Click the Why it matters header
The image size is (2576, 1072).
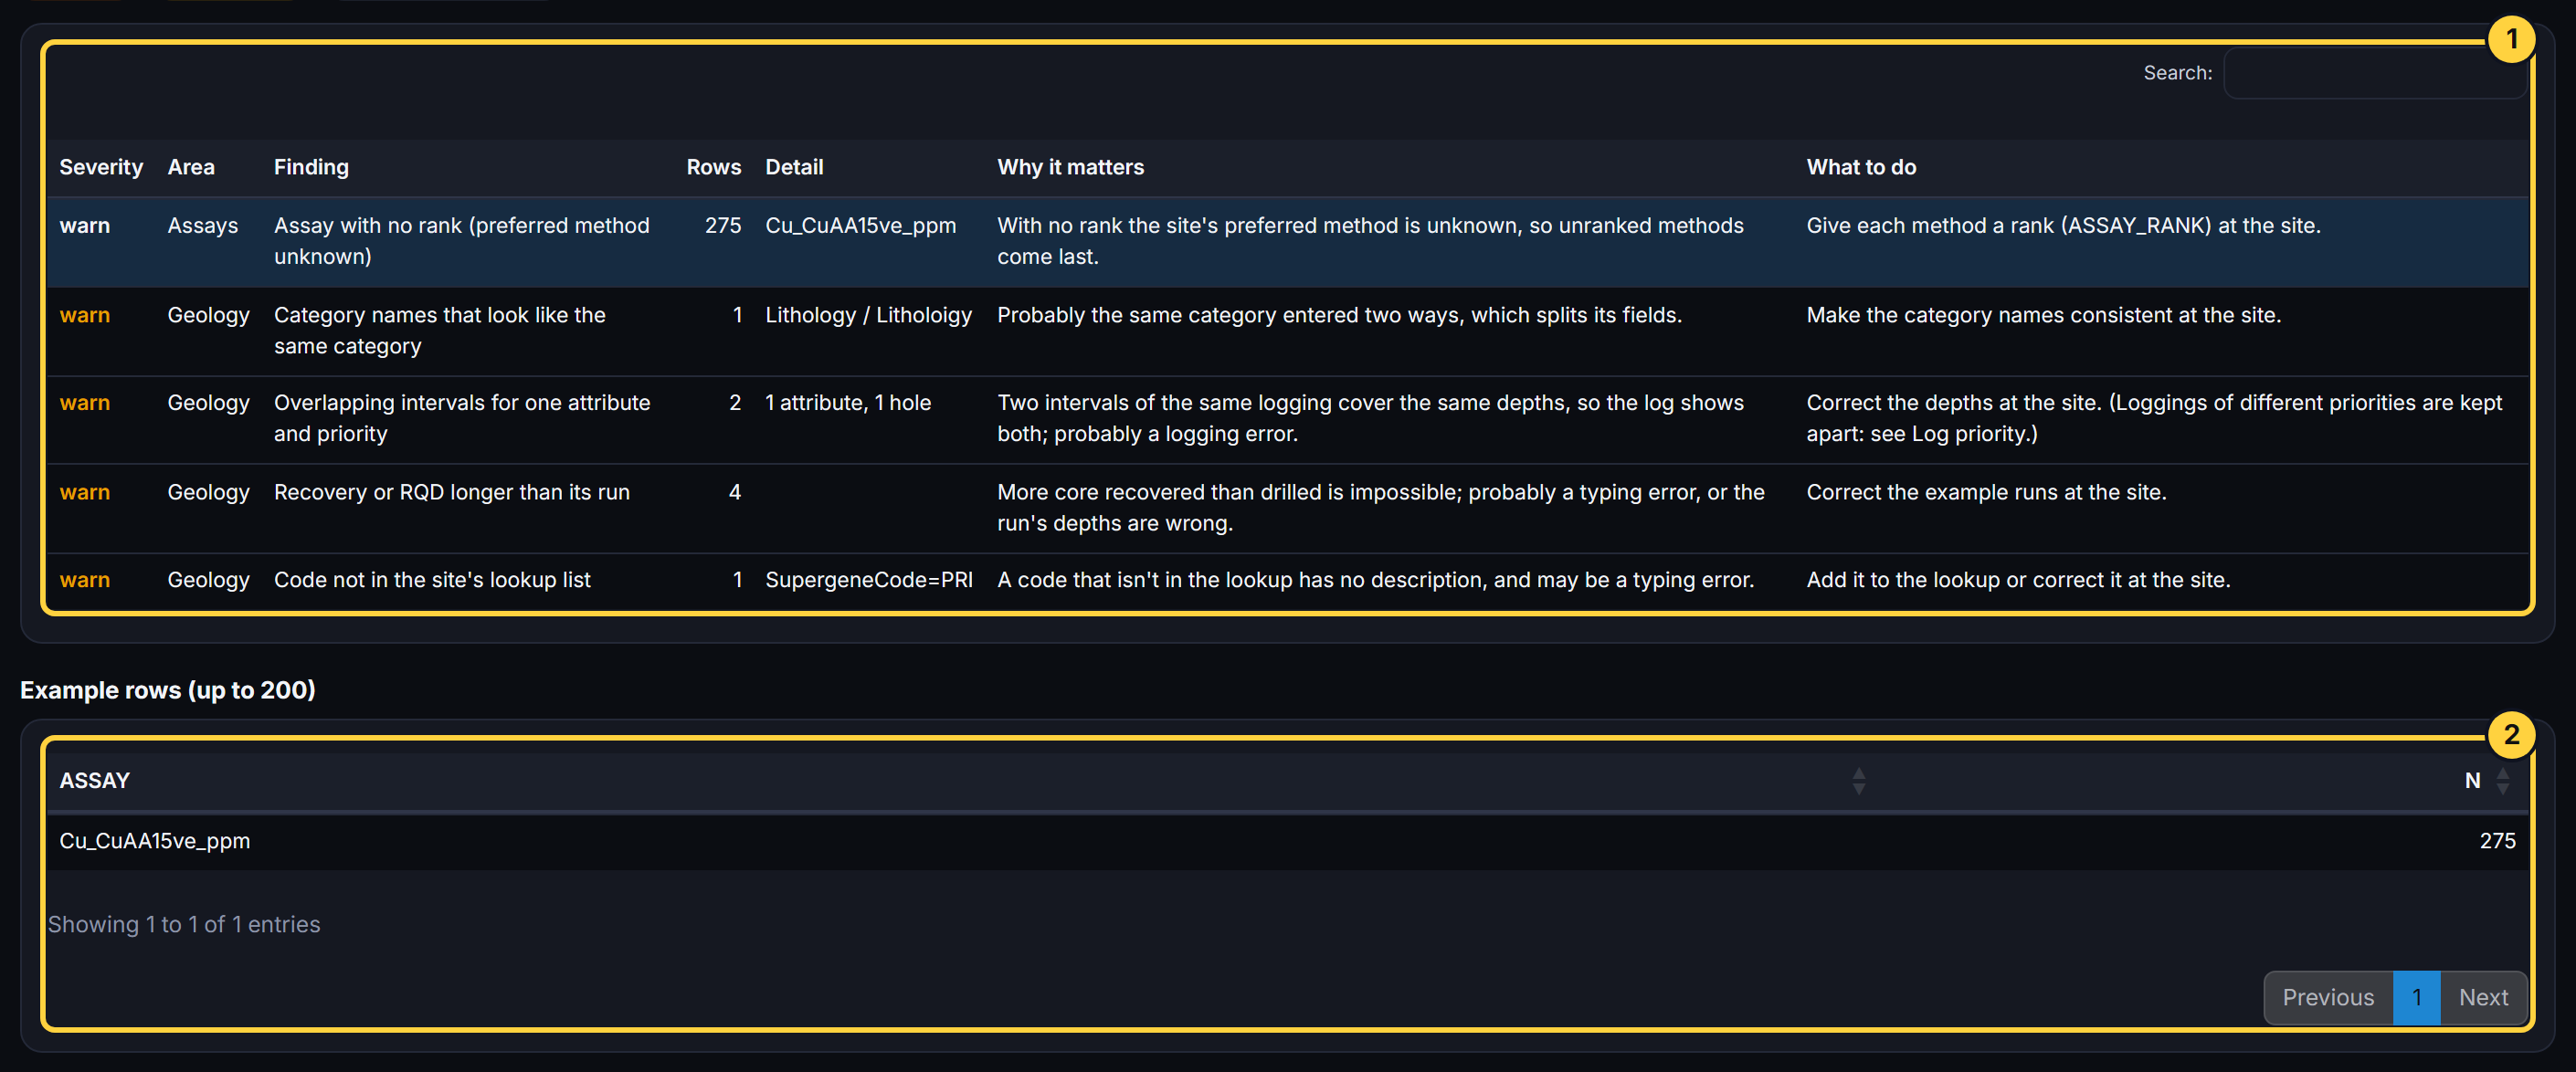(x=1070, y=167)
